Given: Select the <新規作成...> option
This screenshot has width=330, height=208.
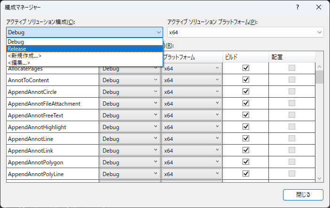Looking at the screenshot, I should click(x=85, y=55).
